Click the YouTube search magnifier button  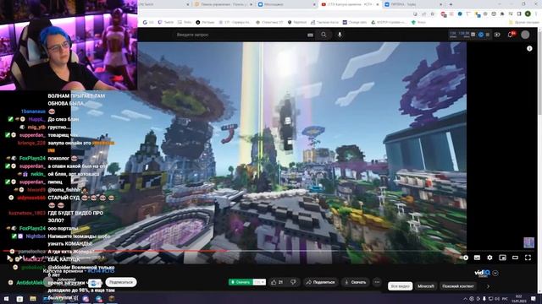(x=324, y=35)
